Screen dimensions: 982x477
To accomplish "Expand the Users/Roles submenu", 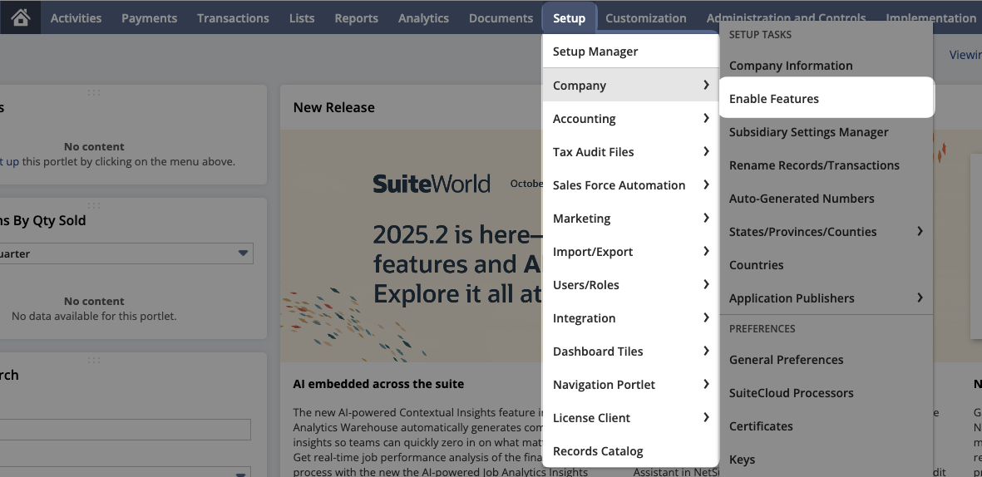I will click(x=630, y=284).
